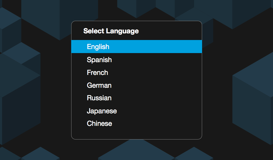Click the word French
273x160 pixels.
97,73
